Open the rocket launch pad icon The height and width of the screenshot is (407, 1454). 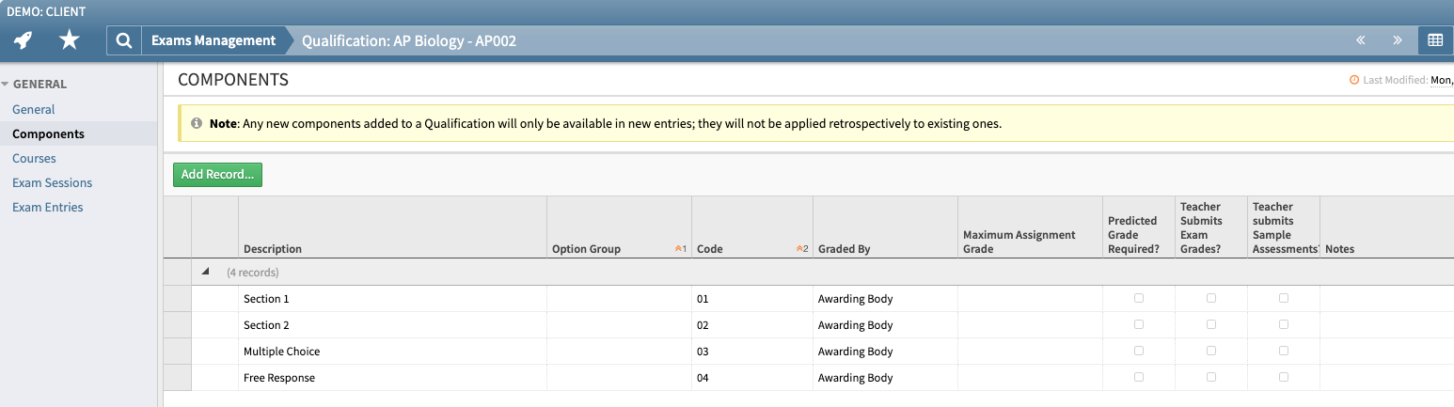24,40
